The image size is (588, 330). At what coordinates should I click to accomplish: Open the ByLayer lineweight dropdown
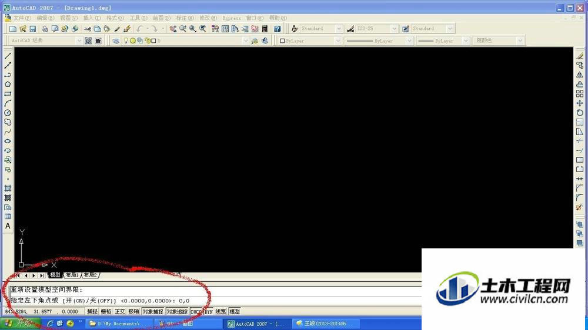pos(465,41)
